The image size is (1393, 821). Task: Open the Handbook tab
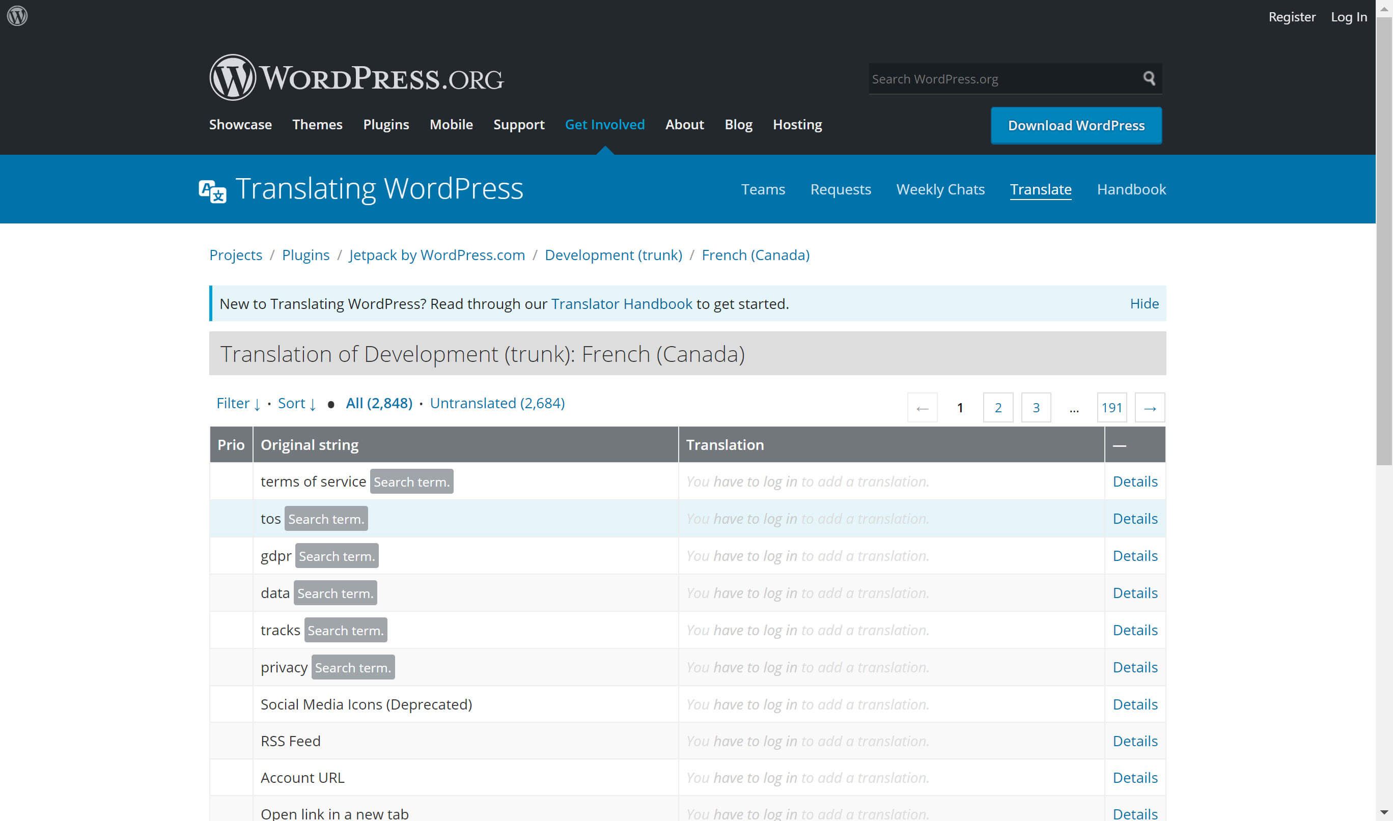pos(1131,189)
